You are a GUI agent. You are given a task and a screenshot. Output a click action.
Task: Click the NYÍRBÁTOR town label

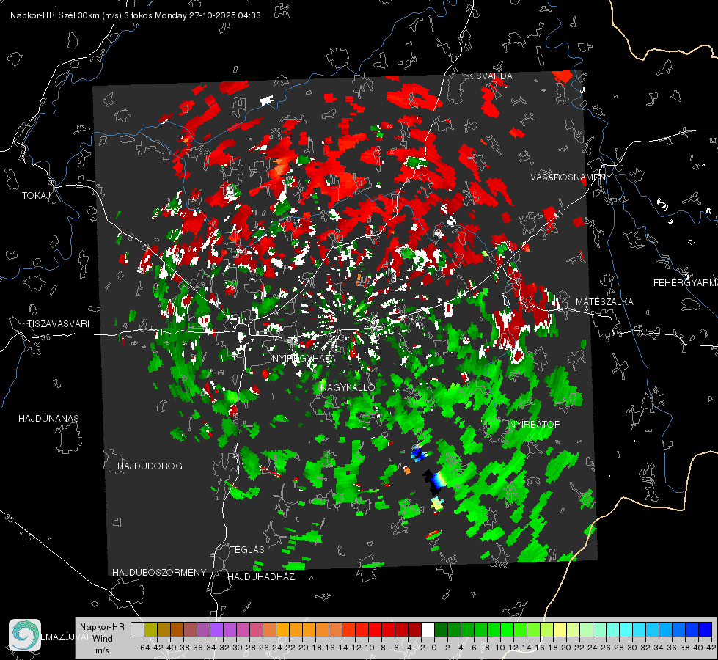[535, 424]
